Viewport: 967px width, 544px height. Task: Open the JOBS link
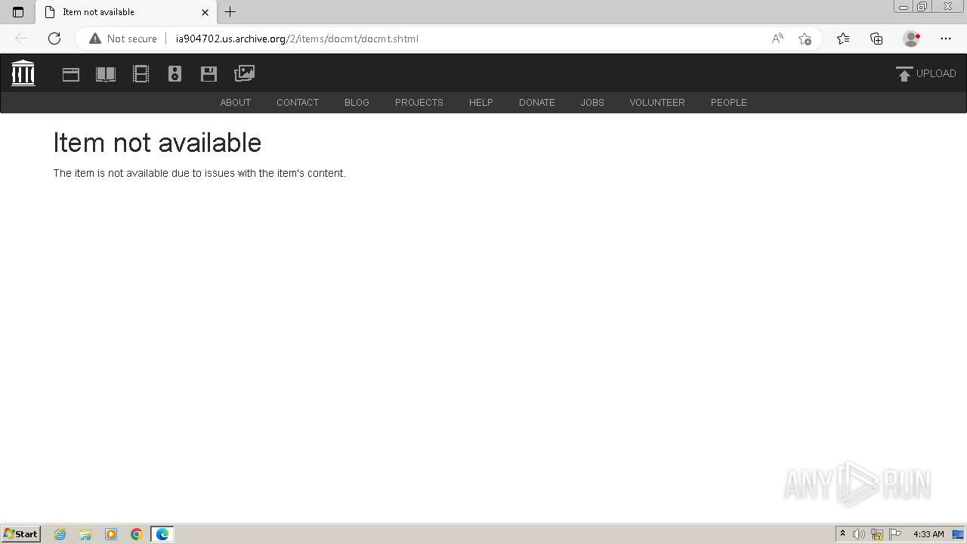coord(592,102)
